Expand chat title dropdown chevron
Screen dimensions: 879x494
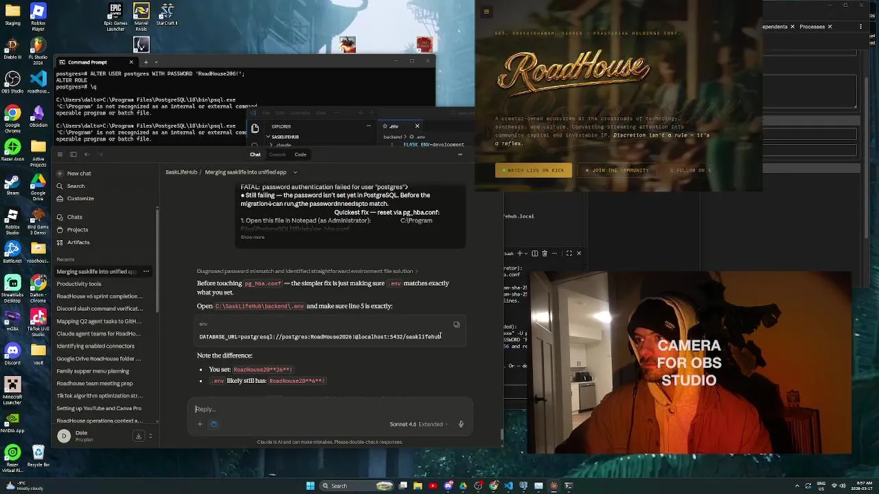click(x=295, y=172)
